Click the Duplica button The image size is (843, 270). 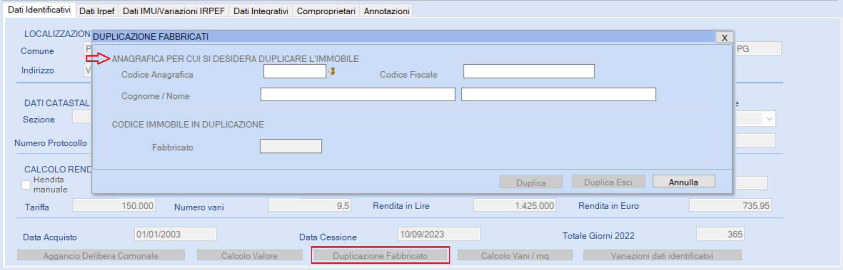(531, 183)
